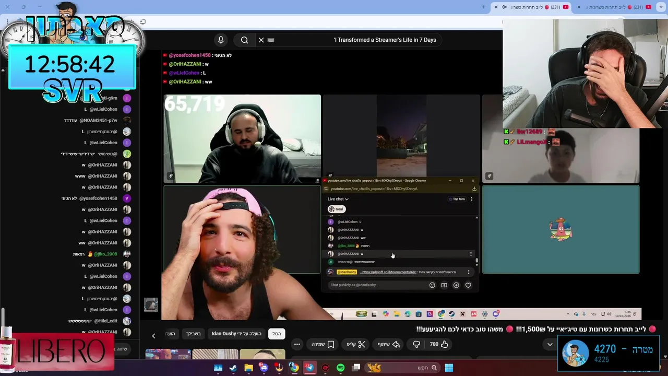This screenshot has width=668, height=376.
Task: Click the popout chat scrollbar up arrow
Action: coord(476,218)
